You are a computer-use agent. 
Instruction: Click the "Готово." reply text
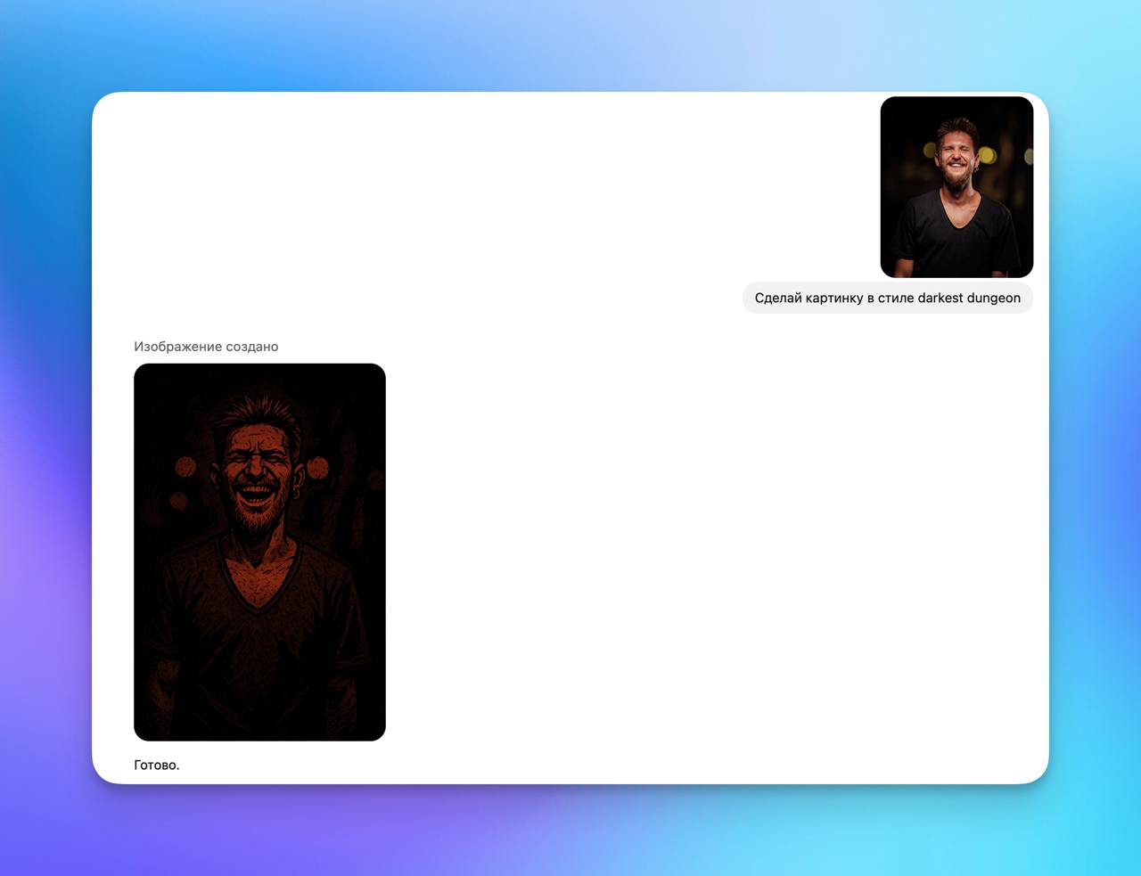pyautogui.click(x=157, y=765)
